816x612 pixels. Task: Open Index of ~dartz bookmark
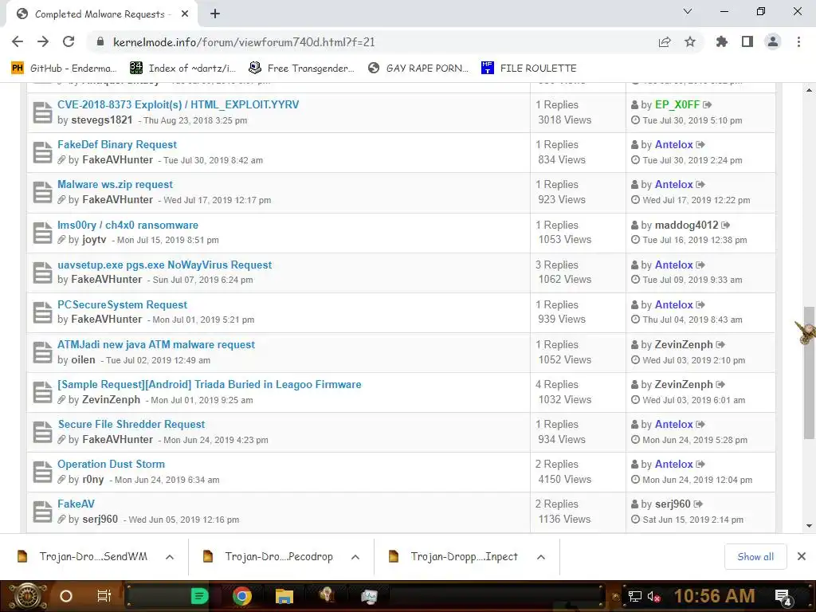(x=182, y=68)
